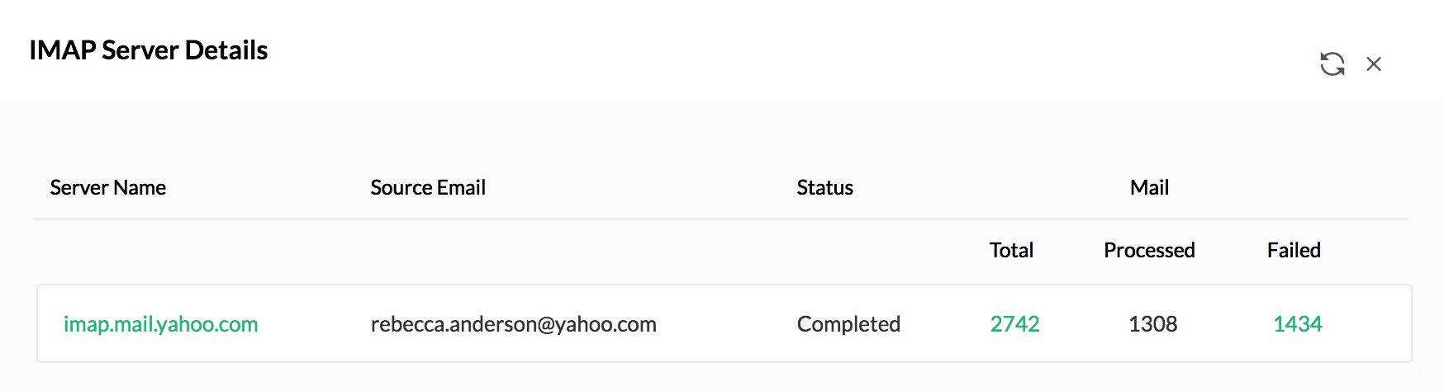Click the Total sub-column header

pos(1011,250)
